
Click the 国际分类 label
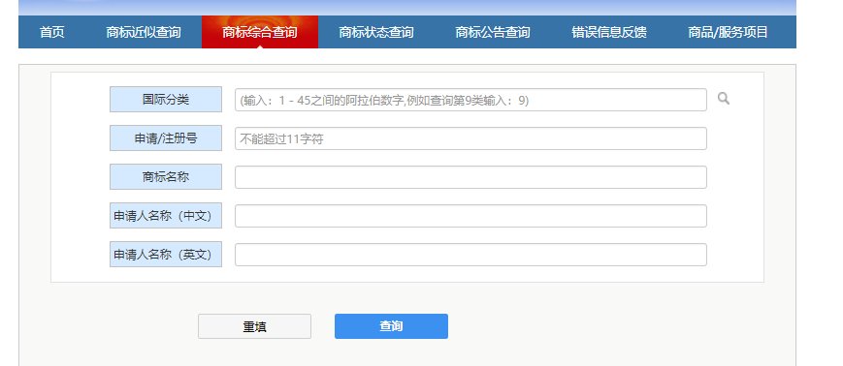tap(166, 100)
